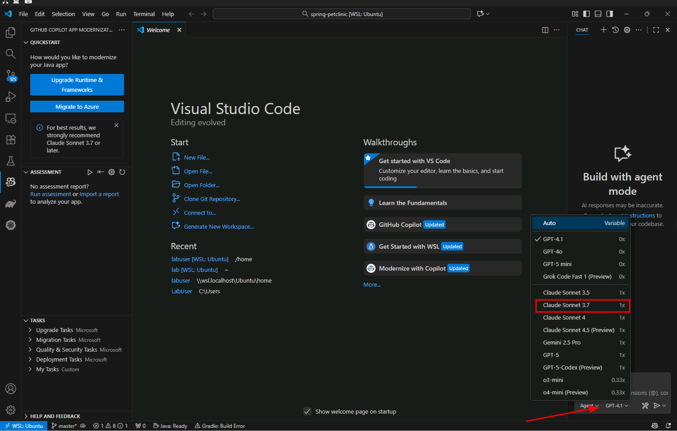Open Source Control view showing 125 changes
677x431 pixels.
click(x=11, y=76)
